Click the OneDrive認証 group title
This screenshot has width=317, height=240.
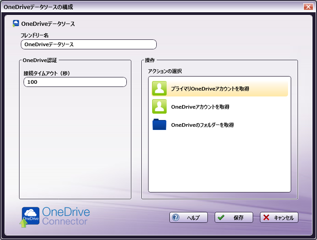click(40, 60)
